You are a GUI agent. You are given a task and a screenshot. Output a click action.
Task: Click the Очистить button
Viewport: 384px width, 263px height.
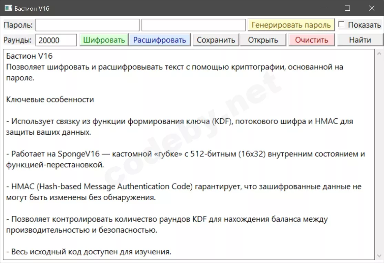[x=311, y=40]
